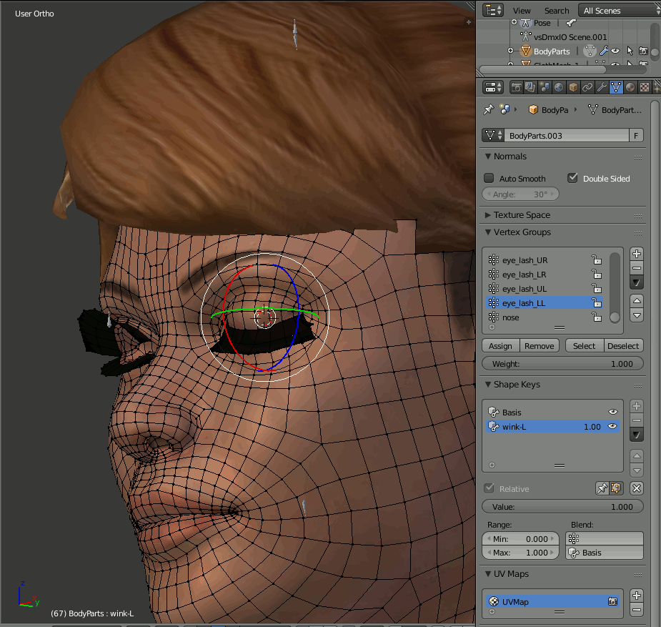Open the Render properties tab camera icon
Viewport: 661px width, 627px height.
[516, 87]
